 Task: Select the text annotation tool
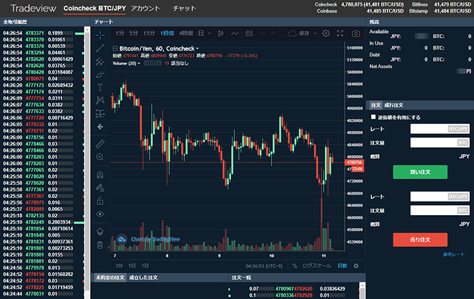[100, 87]
